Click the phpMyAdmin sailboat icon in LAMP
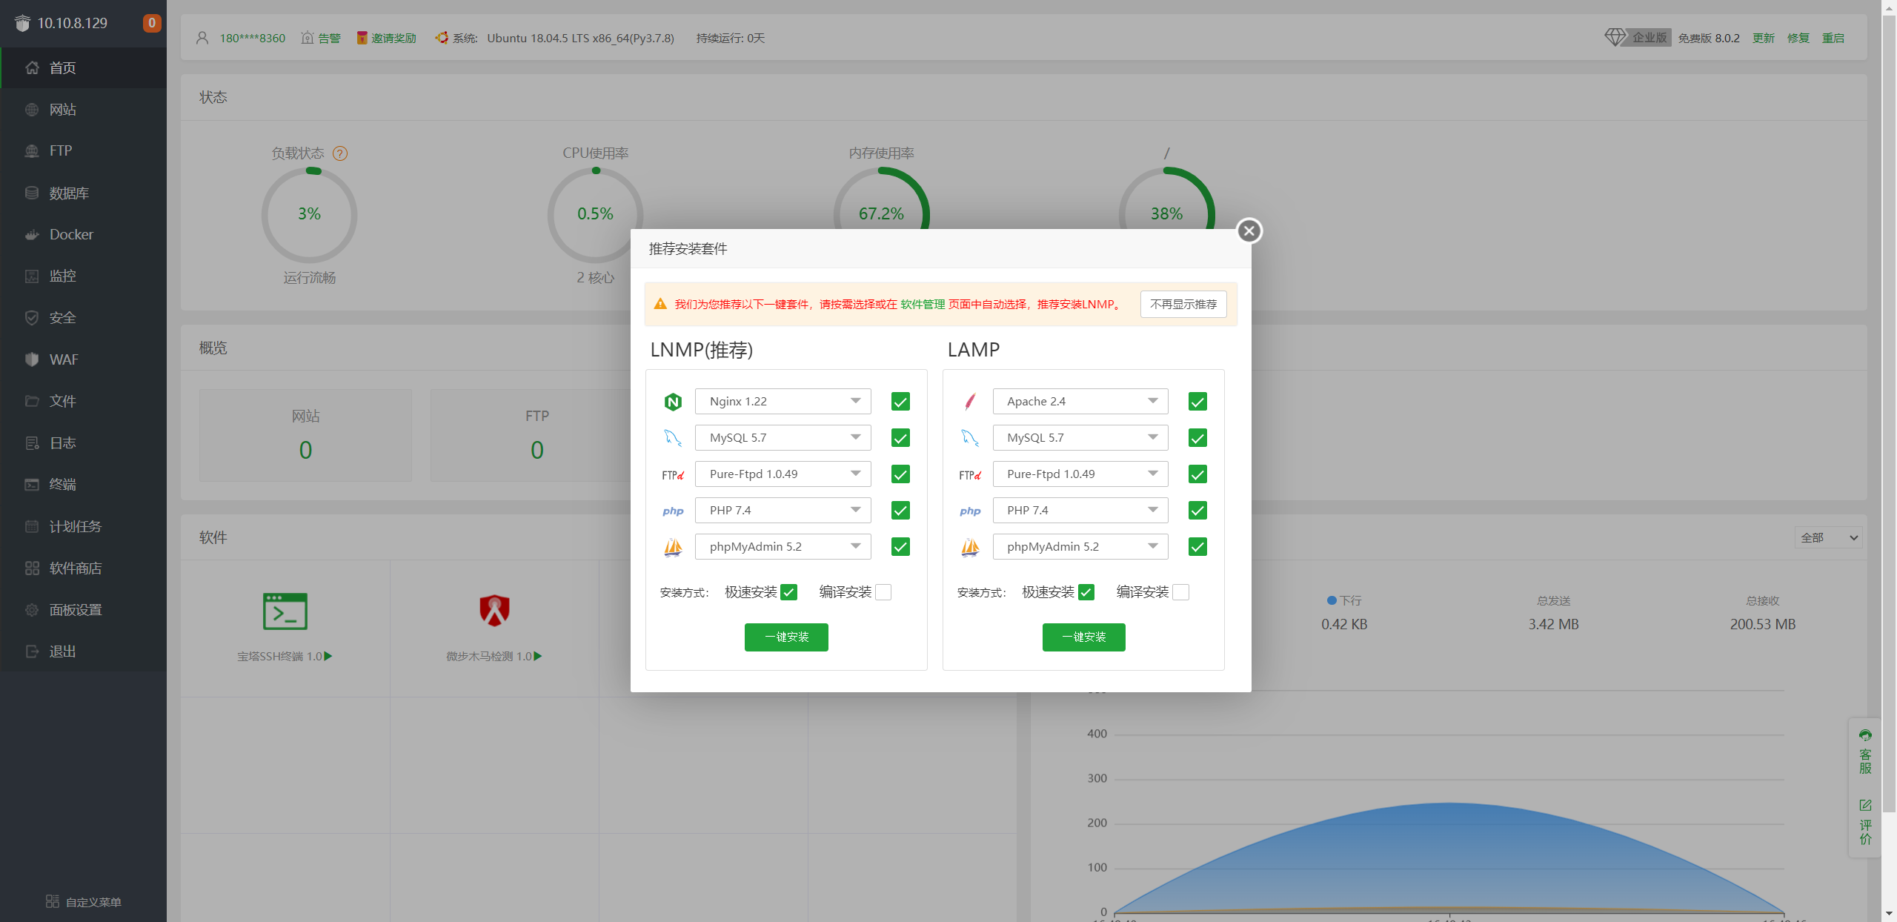Screen dimensions: 1897x922 [x=970, y=547]
